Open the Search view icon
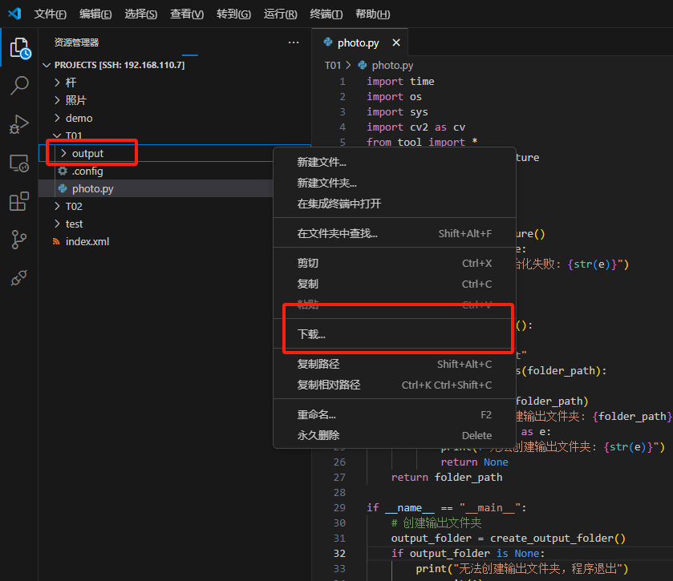The height and width of the screenshot is (581, 673). (x=19, y=86)
